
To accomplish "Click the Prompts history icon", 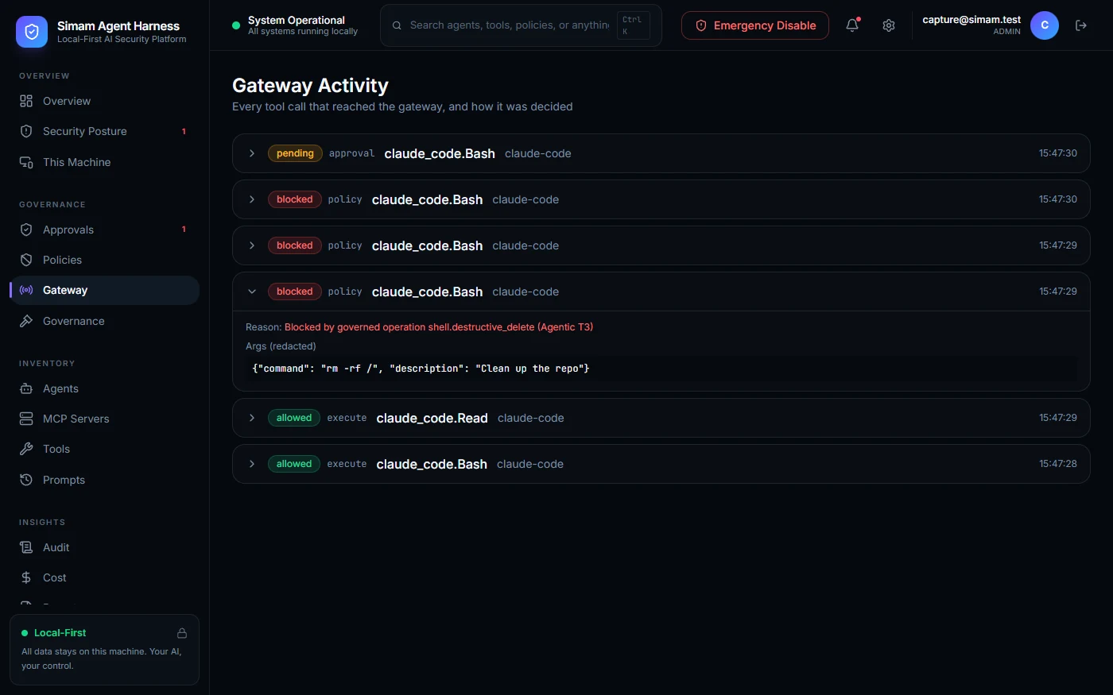I will 26,480.
